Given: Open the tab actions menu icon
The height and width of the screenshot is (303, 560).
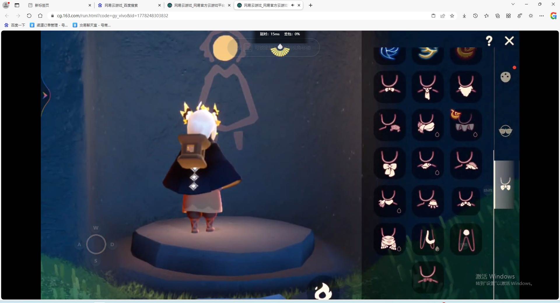Looking at the screenshot, I should point(17,5).
